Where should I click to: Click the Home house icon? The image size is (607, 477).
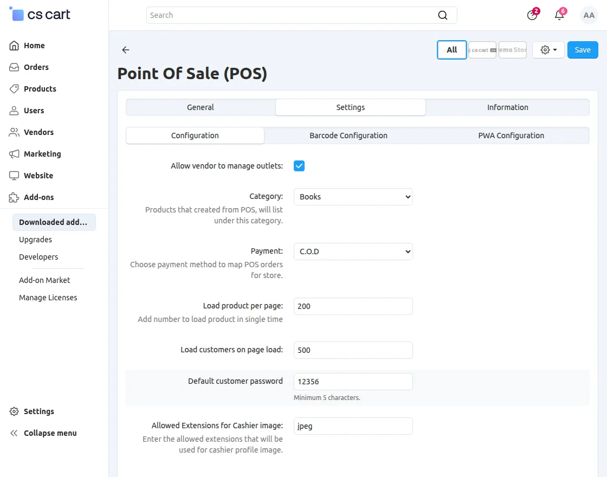pyautogui.click(x=14, y=46)
